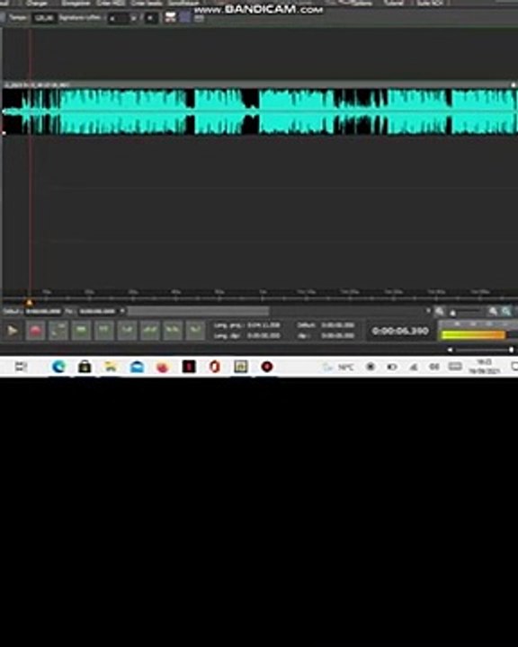Open the Charger item in the top toolbar

point(37,3)
